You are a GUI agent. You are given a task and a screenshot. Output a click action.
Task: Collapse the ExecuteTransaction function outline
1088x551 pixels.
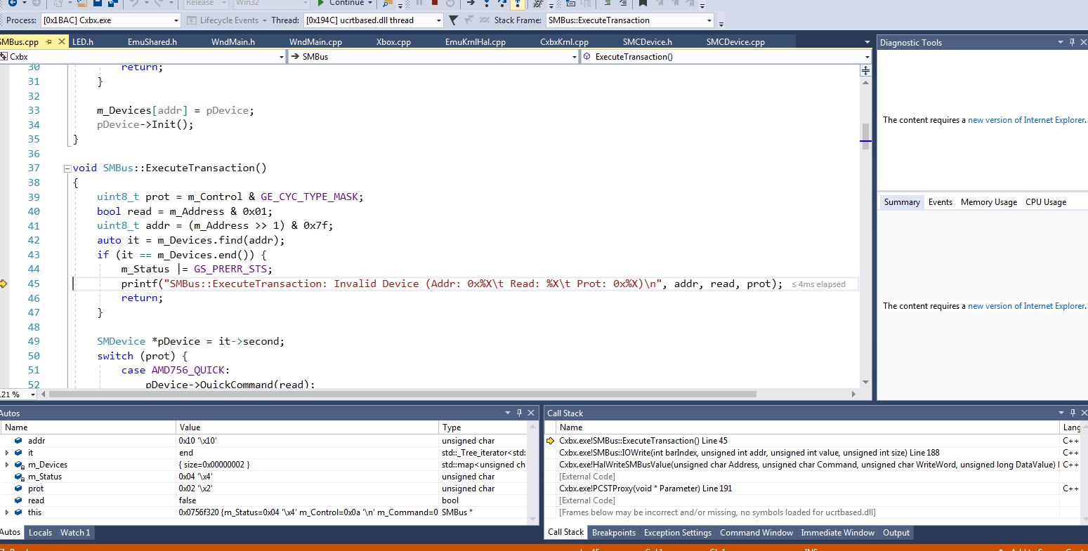(67, 168)
